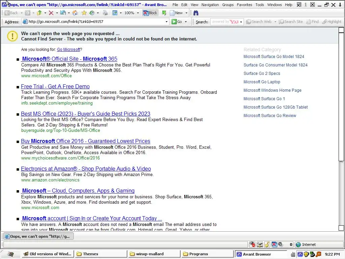Expand the New tab dropdown arrow

point(186,13)
